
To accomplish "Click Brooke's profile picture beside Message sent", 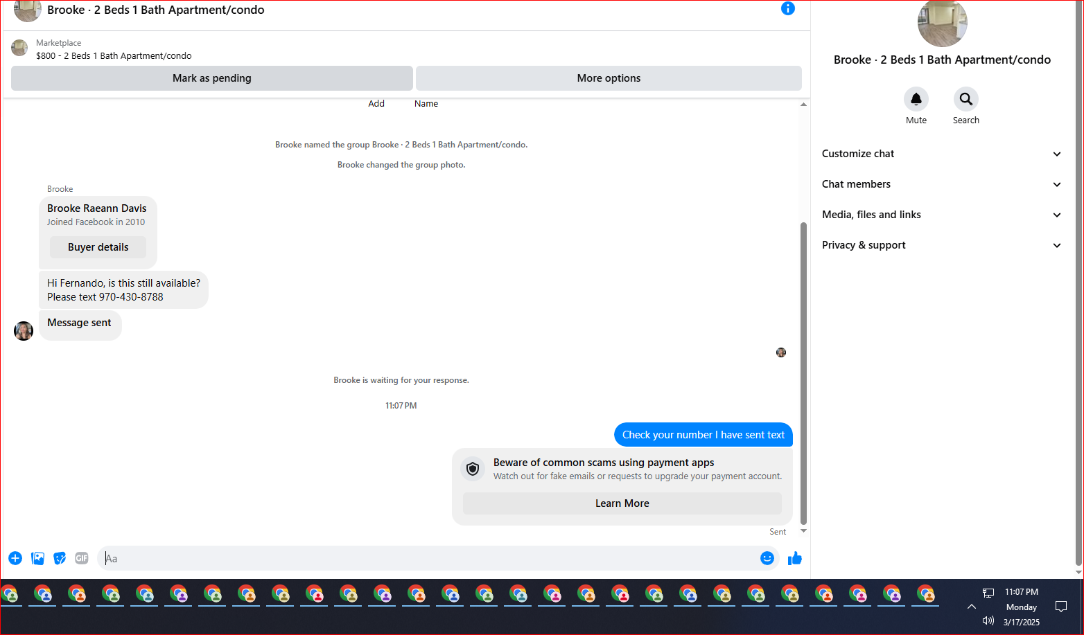I will [24, 331].
